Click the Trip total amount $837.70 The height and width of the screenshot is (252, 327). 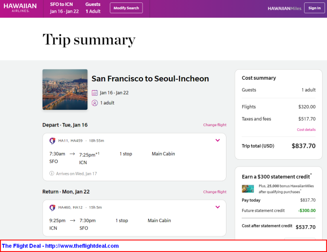tap(304, 146)
